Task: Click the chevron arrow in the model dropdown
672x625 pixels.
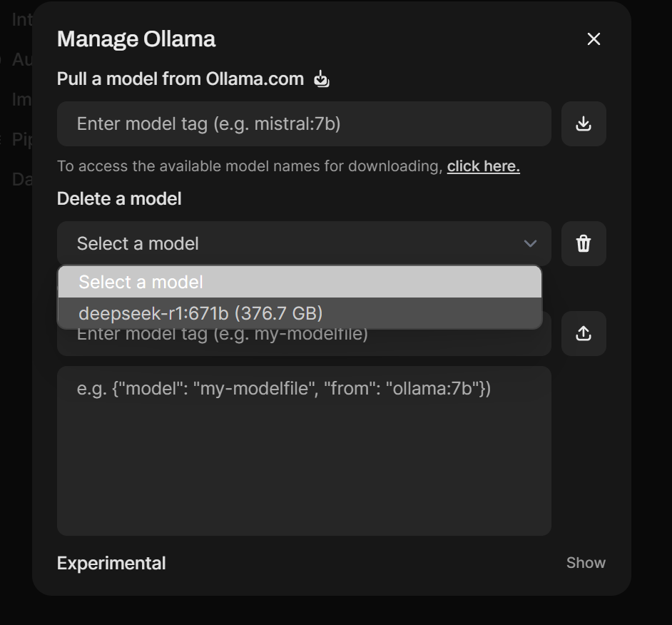Action: tap(530, 244)
